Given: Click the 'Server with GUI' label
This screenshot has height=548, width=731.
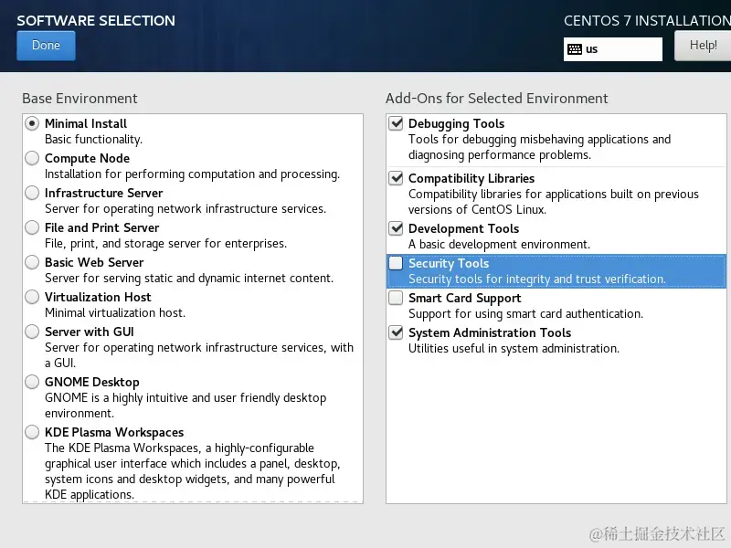Looking at the screenshot, I should [90, 332].
